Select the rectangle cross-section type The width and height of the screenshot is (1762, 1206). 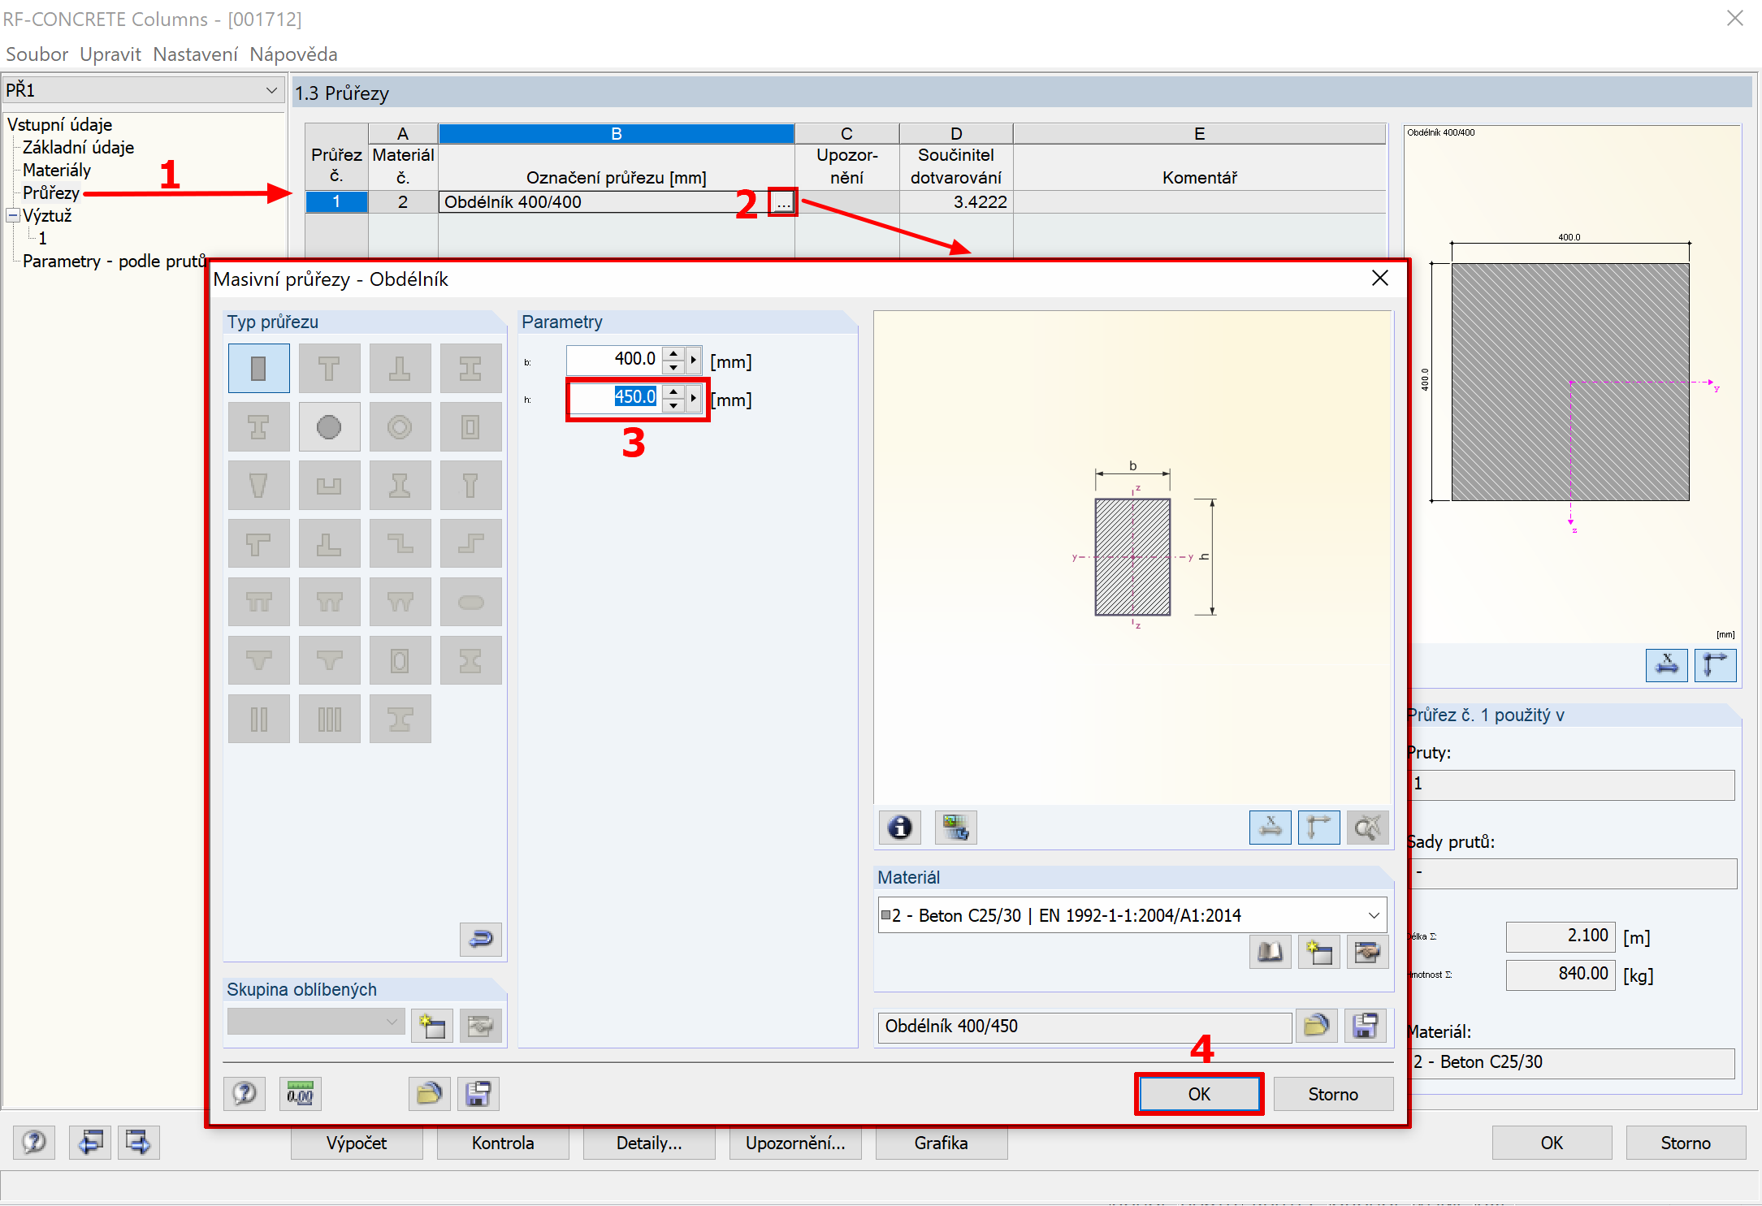pyautogui.click(x=258, y=369)
